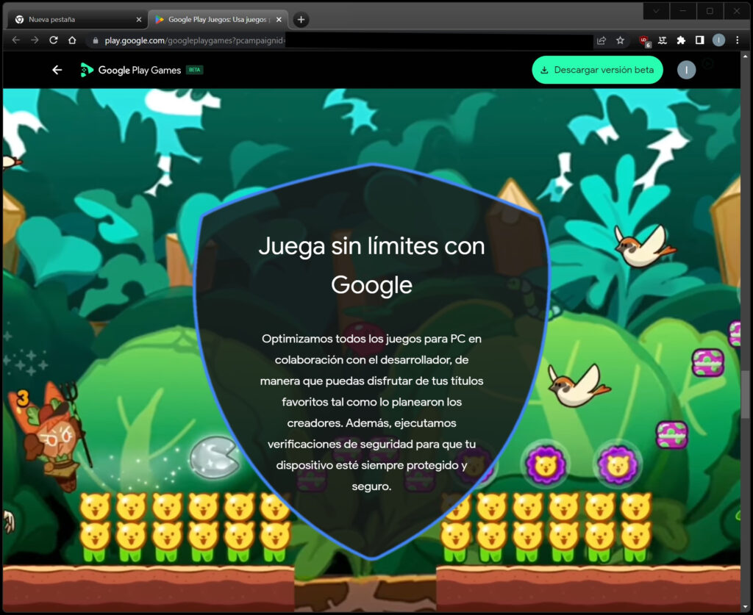Open the account avatar in page header
The image size is (753, 615).
point(686,70)
